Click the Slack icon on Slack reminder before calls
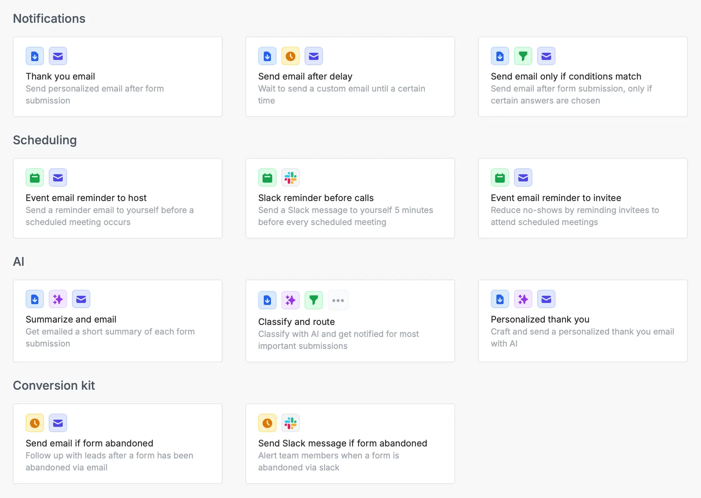 [291, 177]
